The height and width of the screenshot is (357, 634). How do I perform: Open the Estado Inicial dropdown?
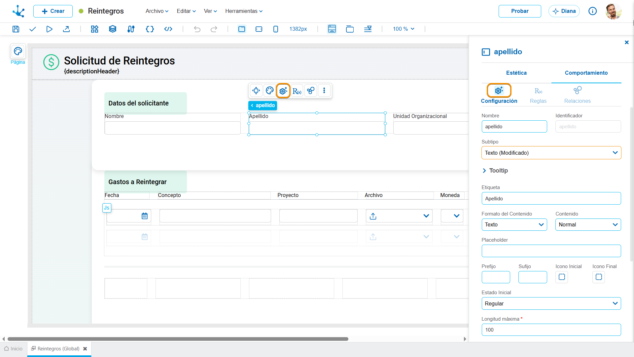551,303
